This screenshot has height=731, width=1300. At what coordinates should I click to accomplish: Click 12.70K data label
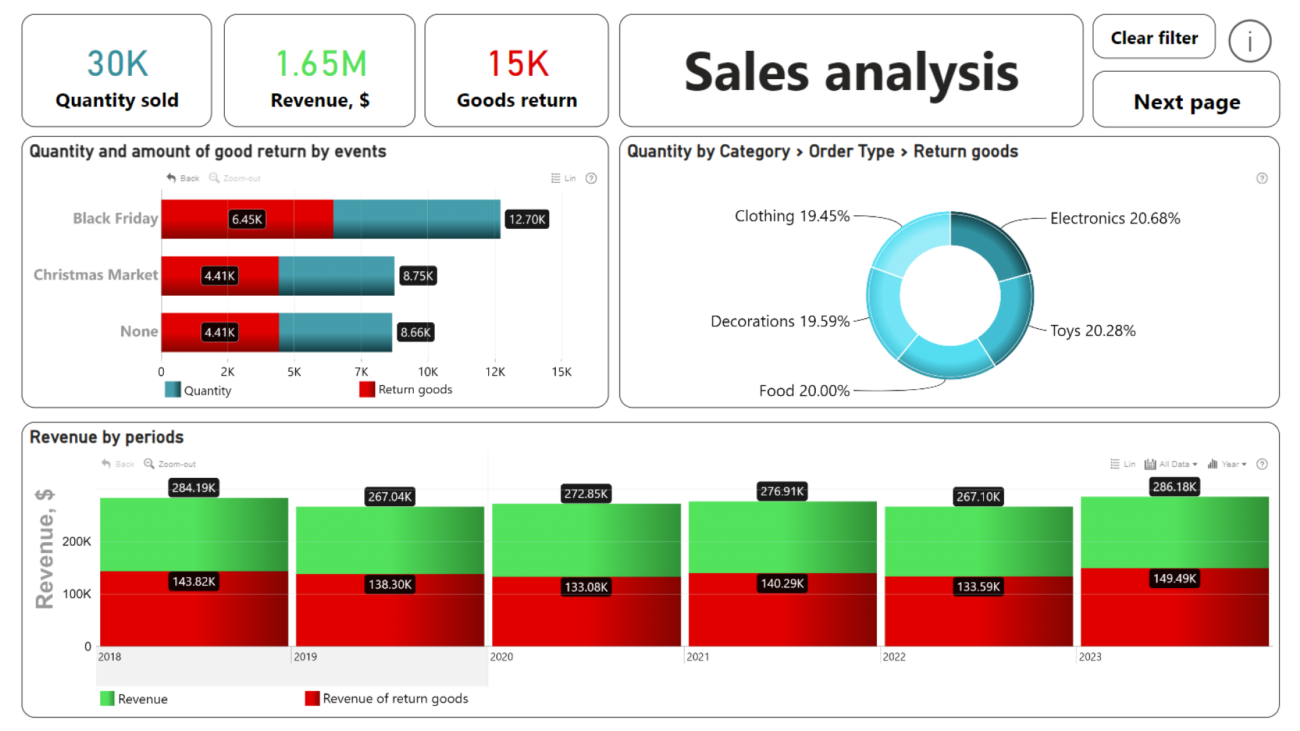(x=527, y=219)
